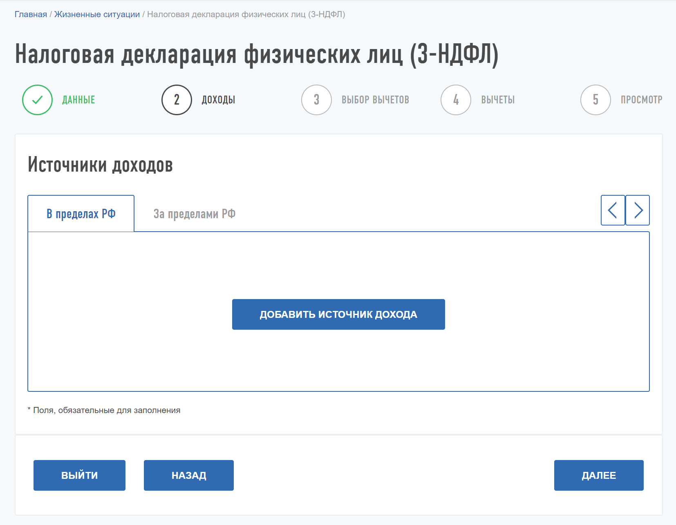Go to the step 4 circle icon
The width and height of the screenshot is (676, 525).
click(456, 100)
